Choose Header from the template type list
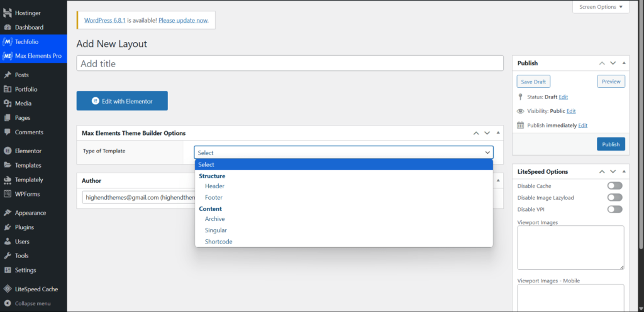The width and height of the screenshot is (644, 312). click(344, 186)
